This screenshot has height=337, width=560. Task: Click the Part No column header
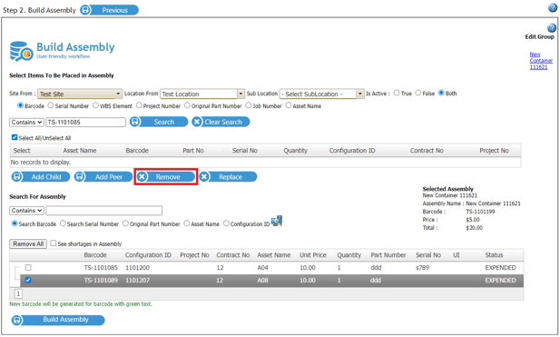pyautogui.click(x=193, y=151)
